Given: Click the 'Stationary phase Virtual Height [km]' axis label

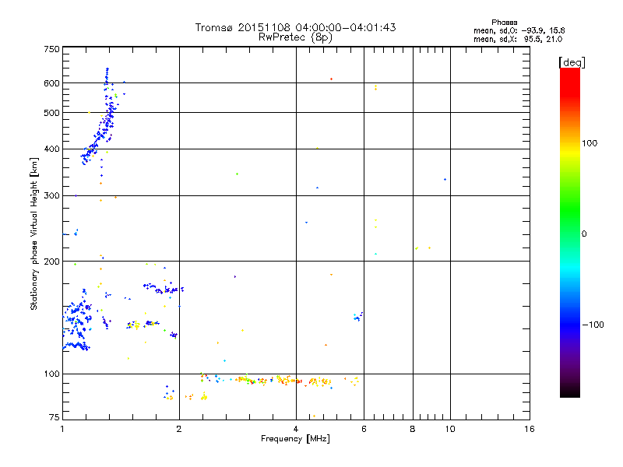Looking at the screenshot, I should [x=33, y=233].
